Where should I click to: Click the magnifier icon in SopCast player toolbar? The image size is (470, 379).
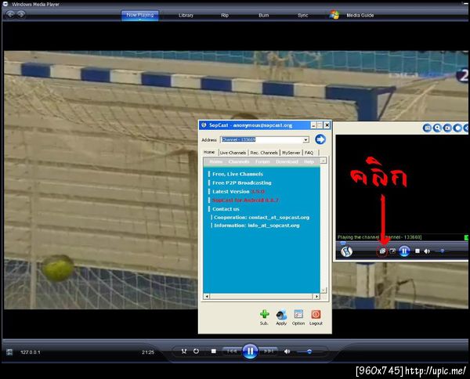click(437, 128)
